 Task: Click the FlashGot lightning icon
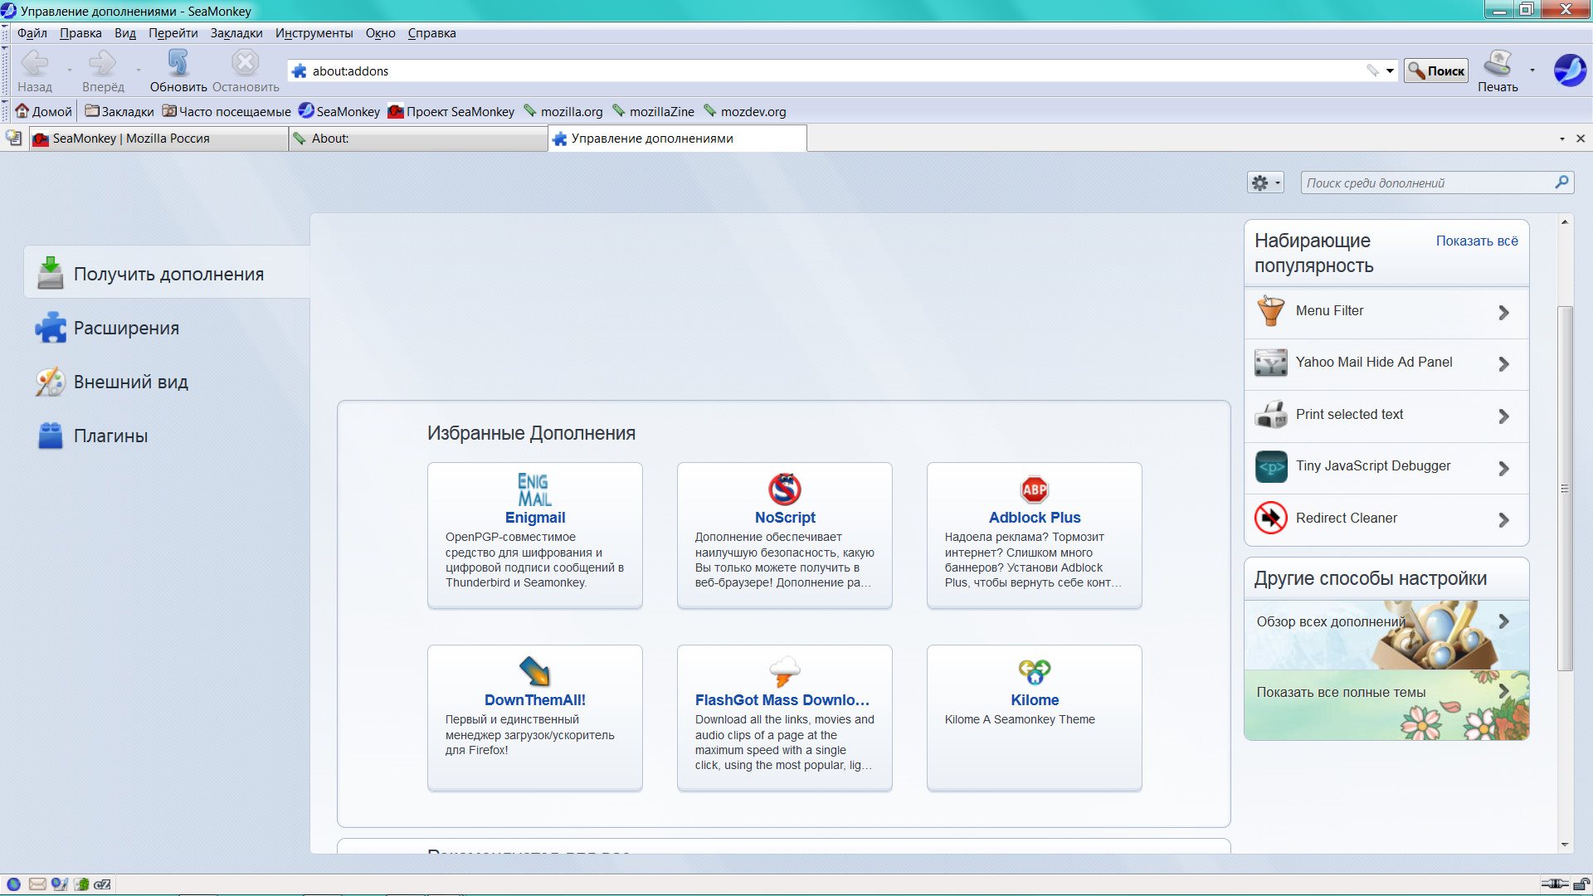784,671
